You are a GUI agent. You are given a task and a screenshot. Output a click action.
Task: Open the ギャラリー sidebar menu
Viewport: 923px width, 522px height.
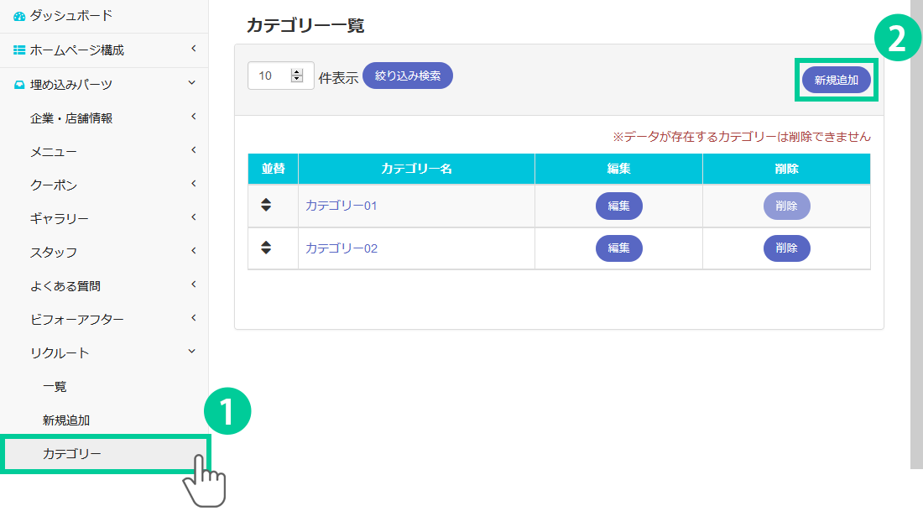tap(60, 219)
